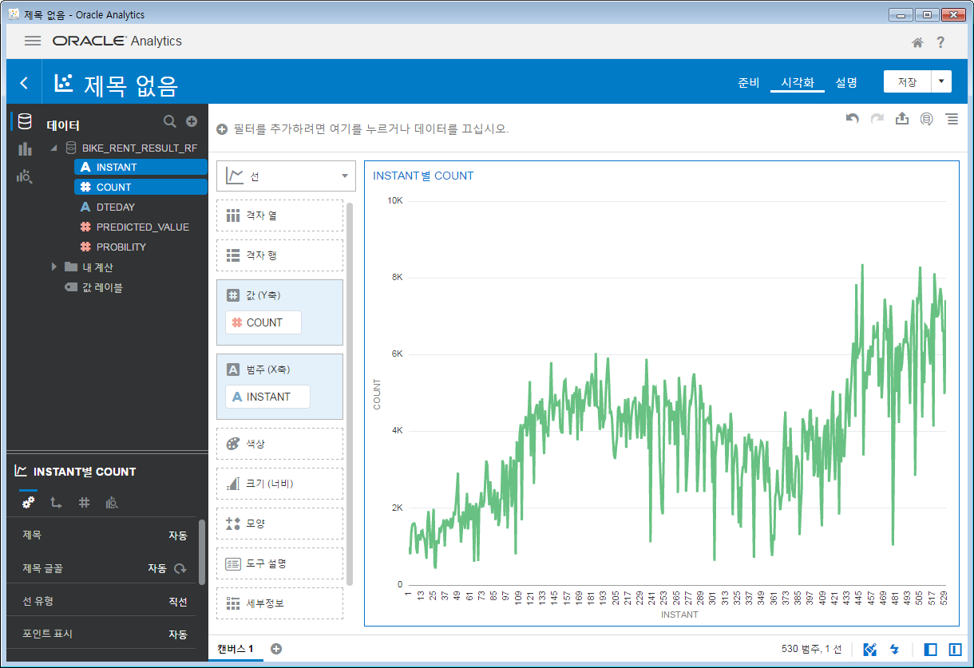Click the 모양 drop target
Screen dimensions: 974x668
point(279,524)
